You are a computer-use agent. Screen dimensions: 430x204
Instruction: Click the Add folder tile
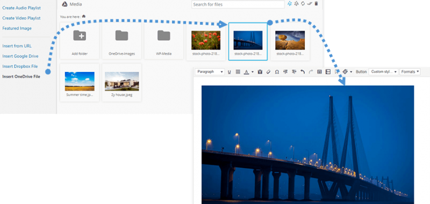80,40
